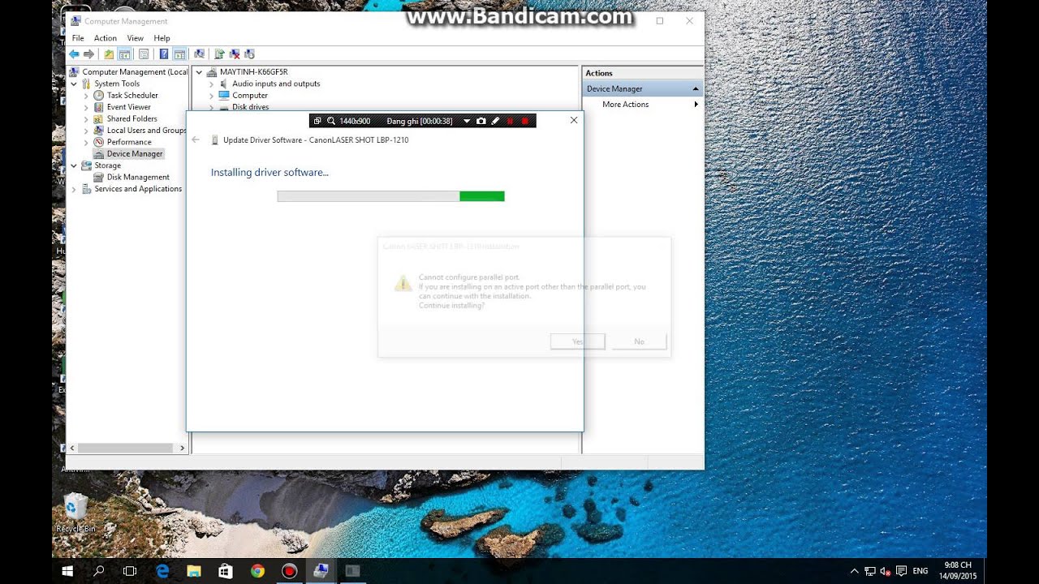Click Bandicam magnifier icon beside 1440x900
The height and width of the screenshot is (584, 1039).
point(331,121)
